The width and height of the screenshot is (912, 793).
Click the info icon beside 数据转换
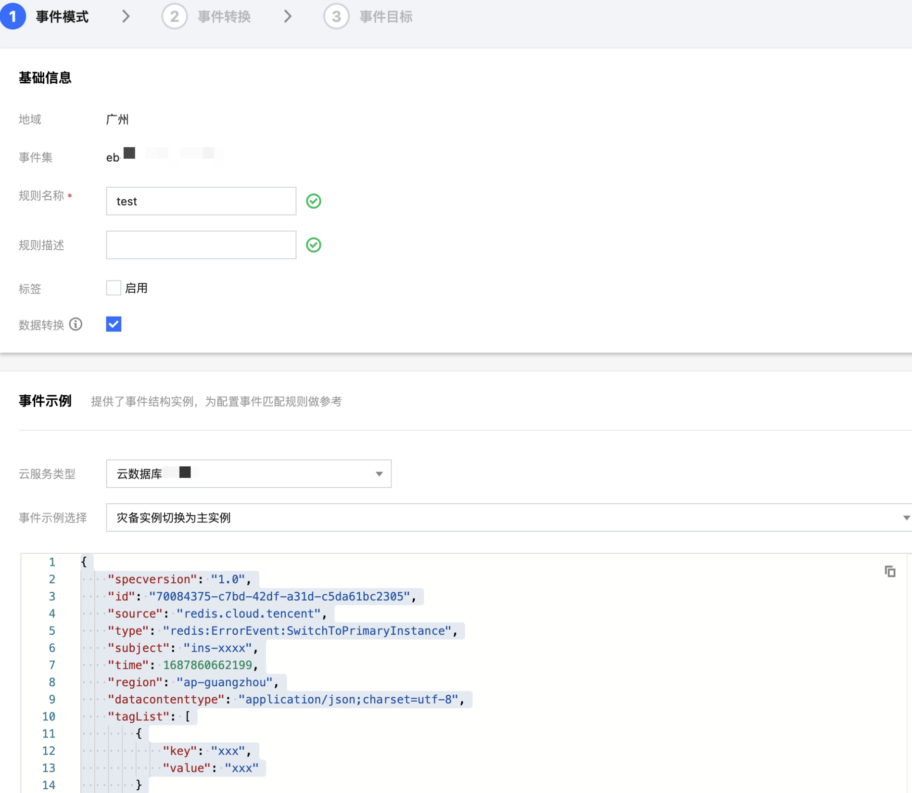tap(76, 324)
